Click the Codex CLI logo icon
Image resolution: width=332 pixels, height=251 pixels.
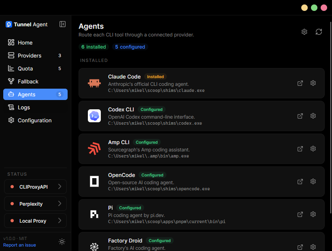(x=94, y=116)
